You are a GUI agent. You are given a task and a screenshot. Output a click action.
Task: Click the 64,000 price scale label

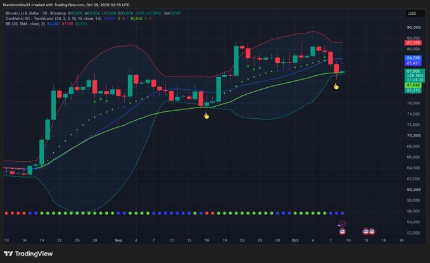coord(414,168)
